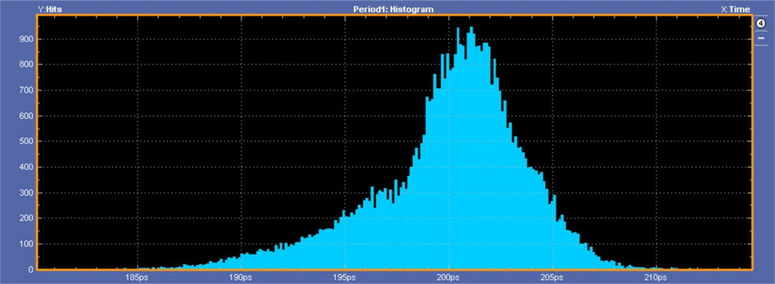Click the circled 4 plot badge

(x=761, y=23)
